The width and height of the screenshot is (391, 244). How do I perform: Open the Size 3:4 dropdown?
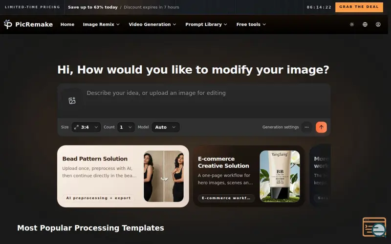(86, 127)
